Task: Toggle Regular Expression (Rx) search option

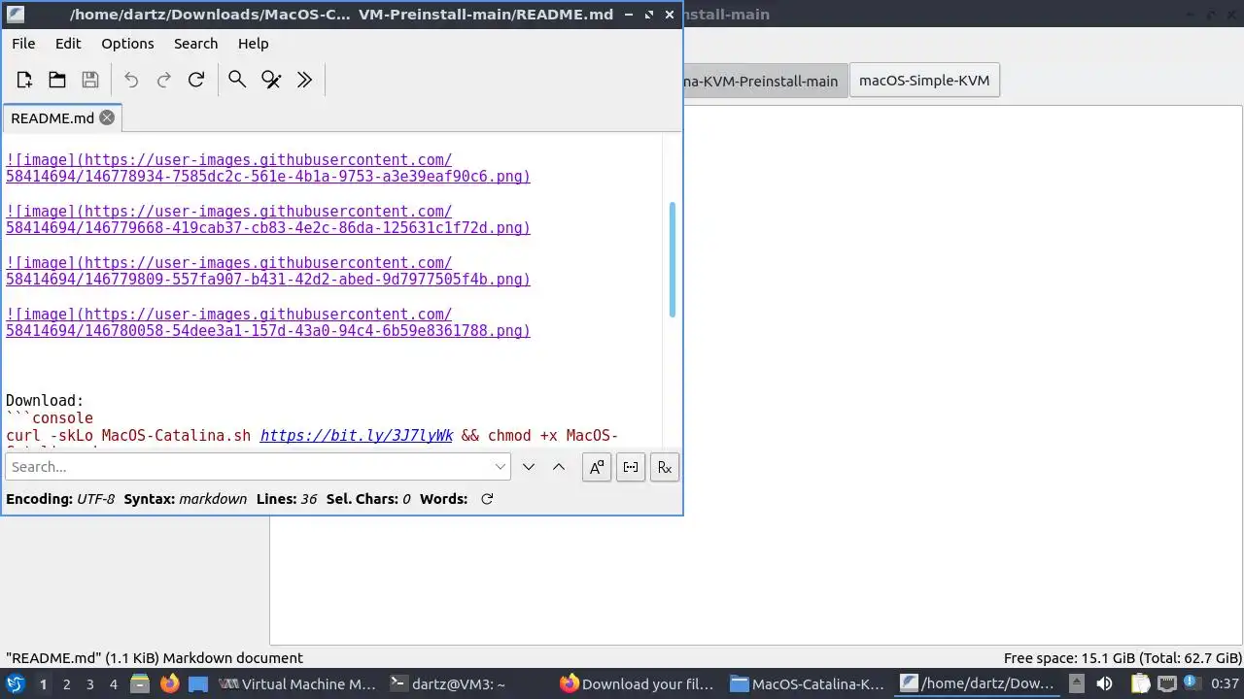Action: coord(665,467)
